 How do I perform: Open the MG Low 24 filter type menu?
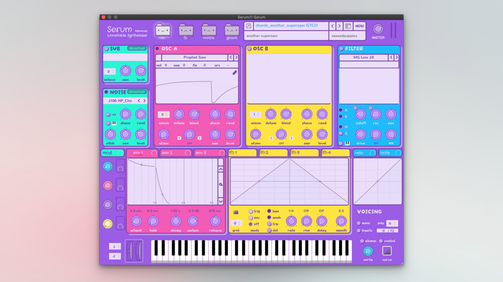point(363,57)
